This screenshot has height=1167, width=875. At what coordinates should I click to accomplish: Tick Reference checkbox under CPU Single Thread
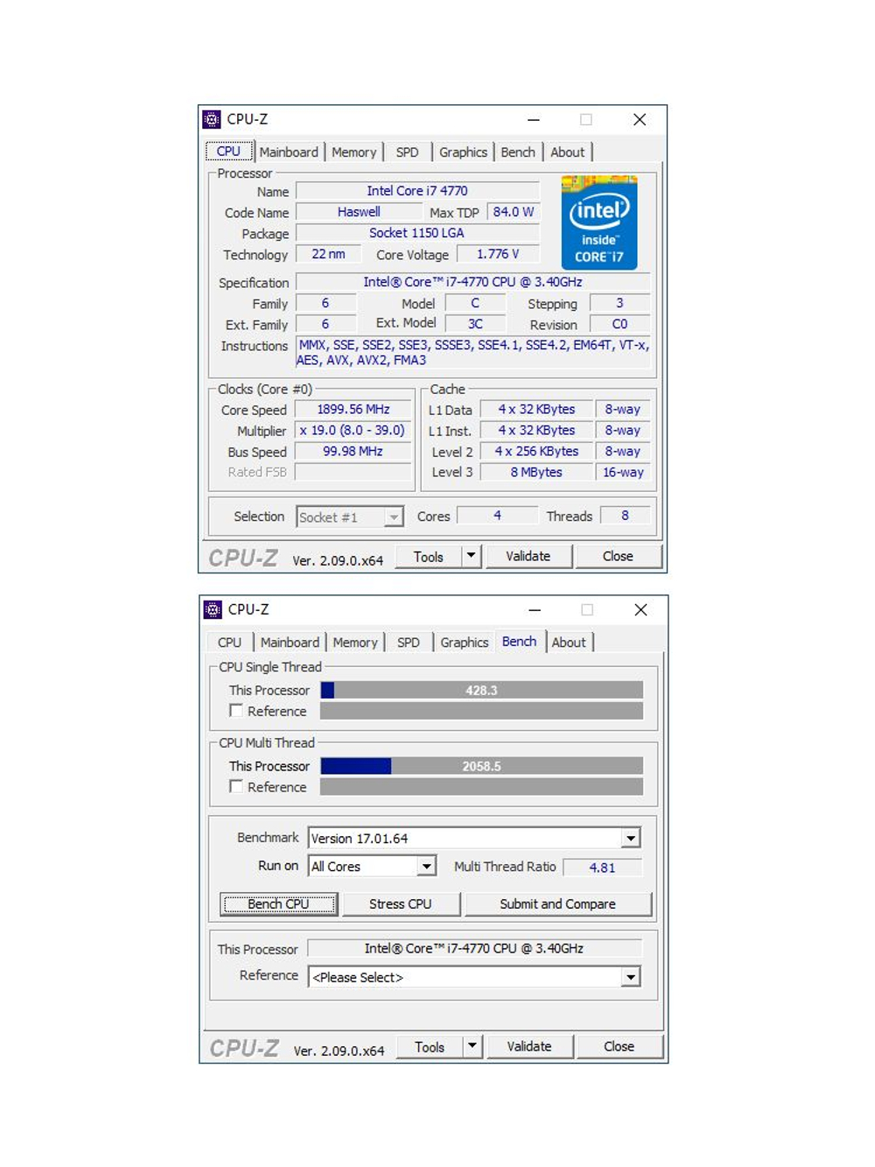pyautogui.click(x=236, y=711)
